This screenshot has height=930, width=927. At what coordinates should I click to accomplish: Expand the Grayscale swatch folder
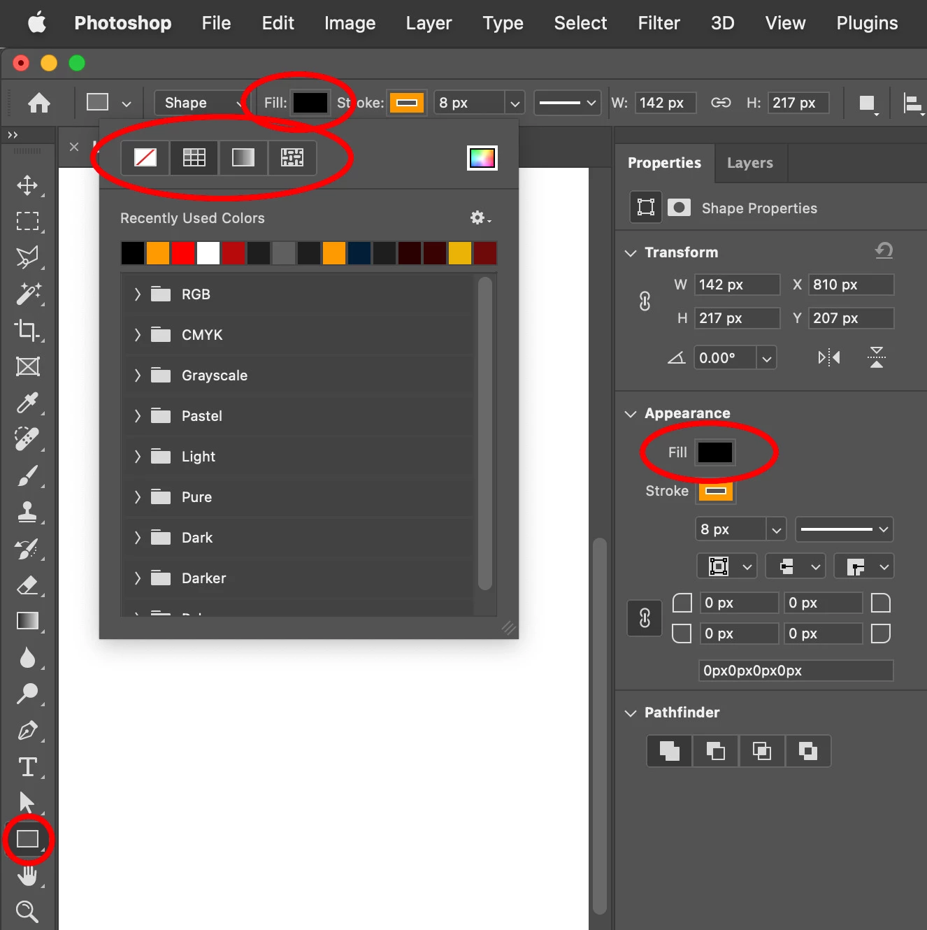138,375
